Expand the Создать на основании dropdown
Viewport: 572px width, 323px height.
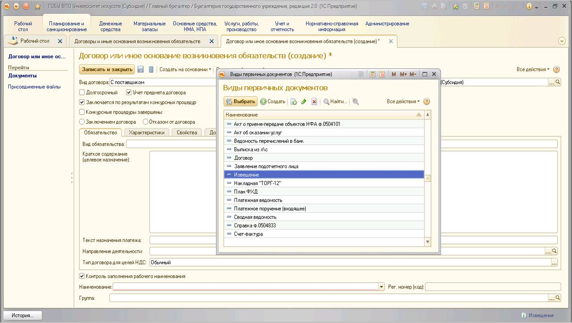(186, 69)
